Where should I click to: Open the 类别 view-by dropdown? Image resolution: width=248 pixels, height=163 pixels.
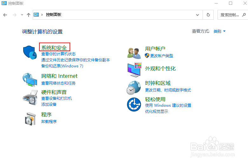(x=219, y=31)
